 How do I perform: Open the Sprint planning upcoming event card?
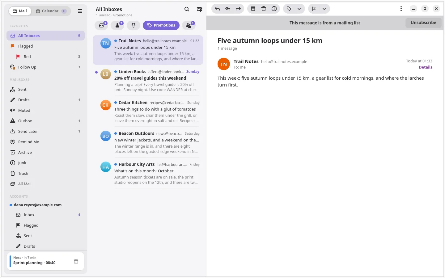coord(45,261)
